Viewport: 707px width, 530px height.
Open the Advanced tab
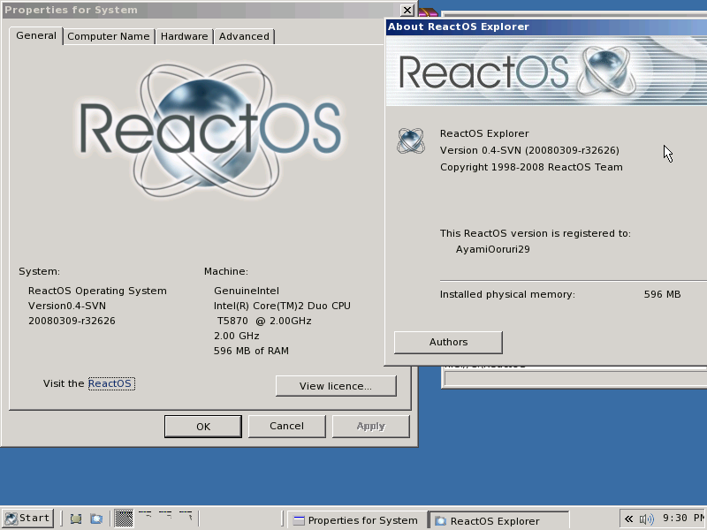(244, 36)
